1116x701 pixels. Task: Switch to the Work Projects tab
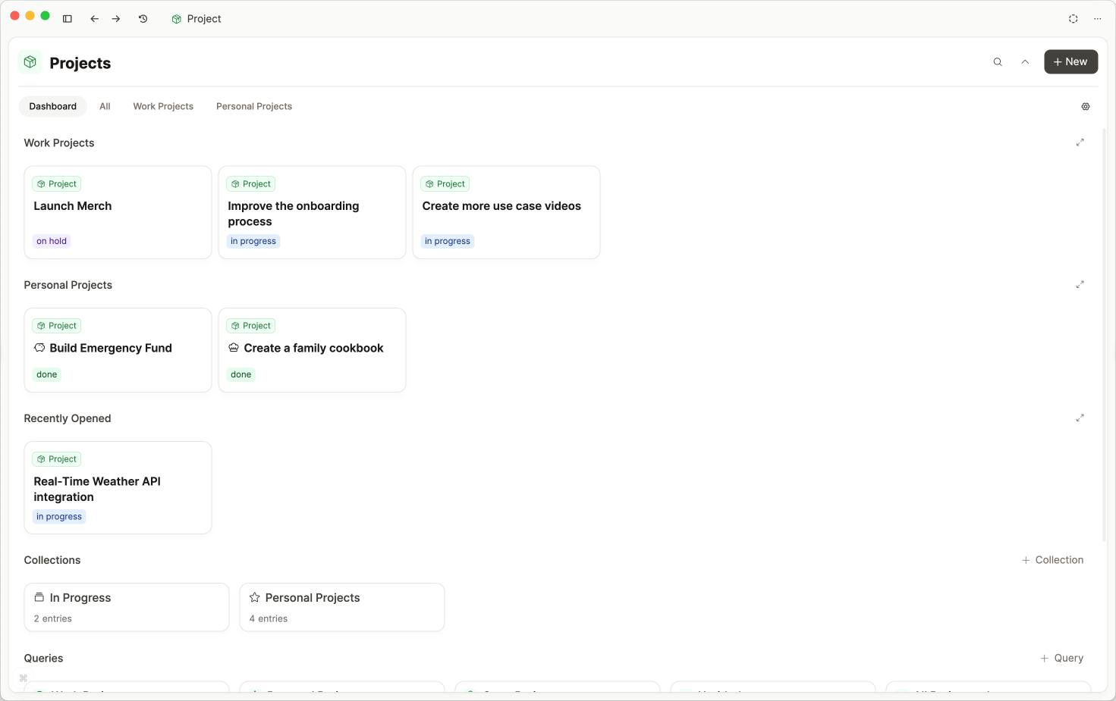tap(163, 107)
